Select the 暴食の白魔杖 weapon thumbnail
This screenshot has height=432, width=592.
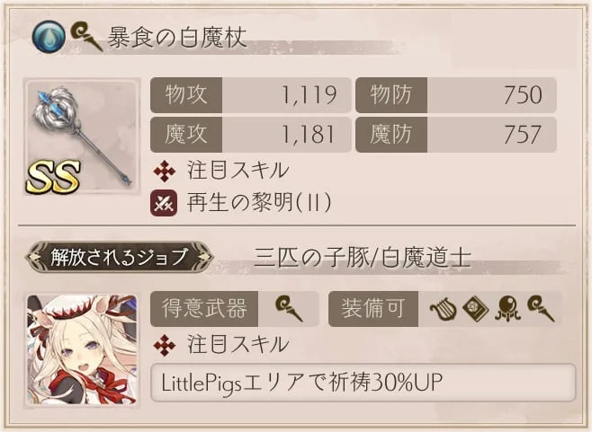point(82,137)
